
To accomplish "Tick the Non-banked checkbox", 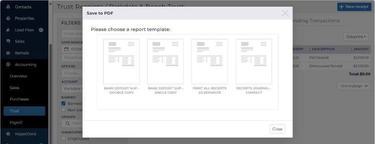I will click(x=63, y=109).
